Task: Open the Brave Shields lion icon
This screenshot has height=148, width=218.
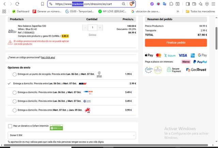Action: [131, 4]
